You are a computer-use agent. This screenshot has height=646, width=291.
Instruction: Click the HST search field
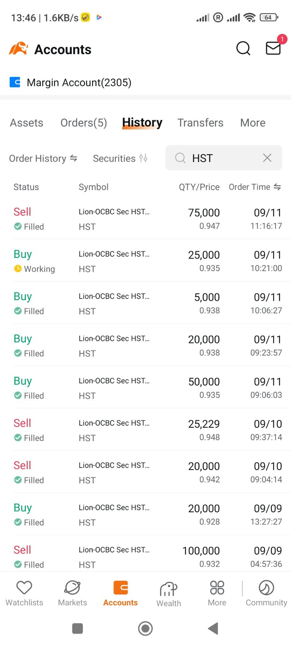[224, 158]
